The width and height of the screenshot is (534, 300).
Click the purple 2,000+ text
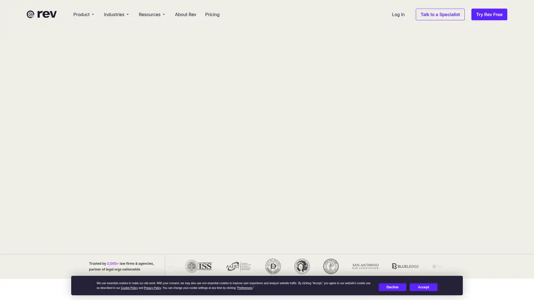[113, 264]
